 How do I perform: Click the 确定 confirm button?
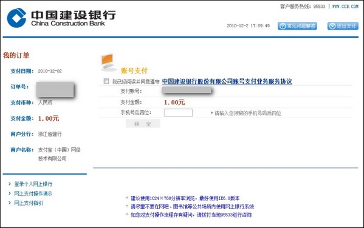(143, 124)
